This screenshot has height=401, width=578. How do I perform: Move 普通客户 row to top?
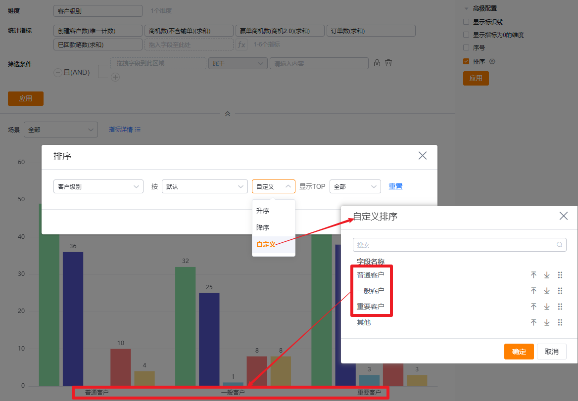coord(533,275)
